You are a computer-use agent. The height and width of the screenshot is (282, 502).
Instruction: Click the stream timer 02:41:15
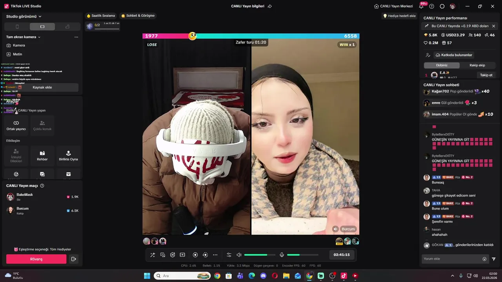pos(341,255)
